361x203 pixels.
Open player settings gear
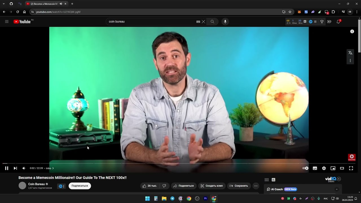click(324, 168)
